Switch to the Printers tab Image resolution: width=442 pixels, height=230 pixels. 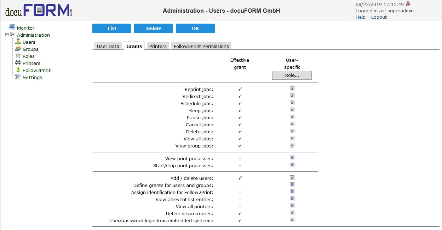[x=158, y=46]
